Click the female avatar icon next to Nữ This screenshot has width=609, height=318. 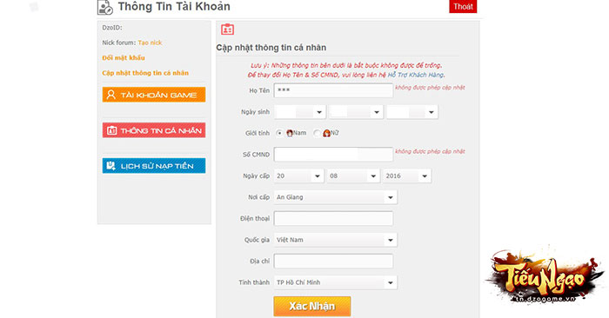point(326,133)
